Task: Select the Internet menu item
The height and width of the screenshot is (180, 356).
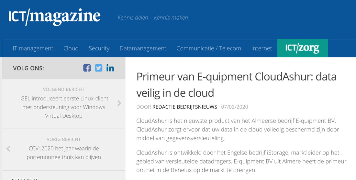Action: (261, 48)
